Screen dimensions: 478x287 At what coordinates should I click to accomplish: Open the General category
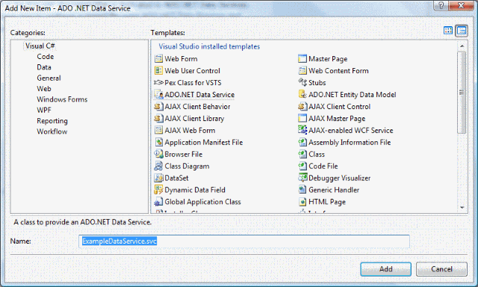[49, 78]
